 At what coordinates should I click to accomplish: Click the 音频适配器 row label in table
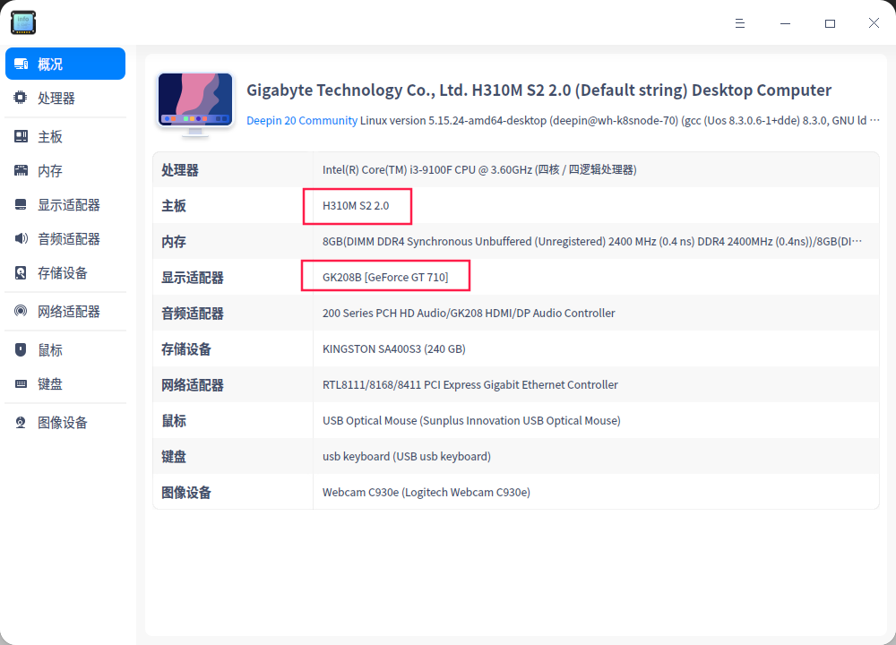pyautogui.click(x=193, y=313)
